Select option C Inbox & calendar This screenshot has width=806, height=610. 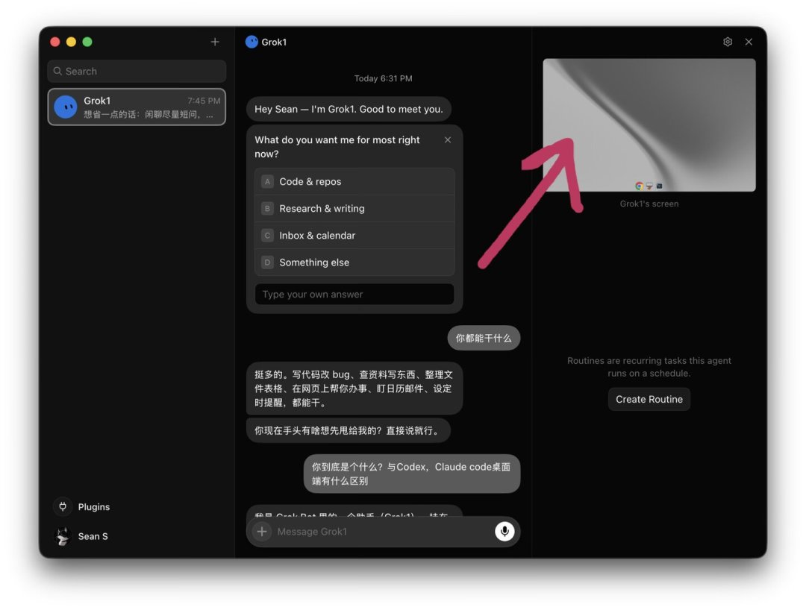[x=354, y=235]
